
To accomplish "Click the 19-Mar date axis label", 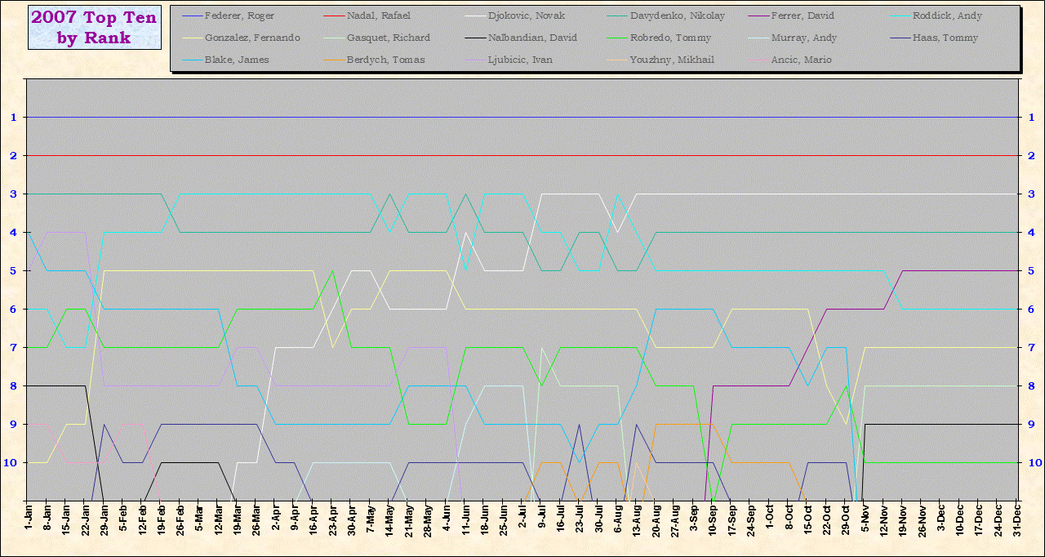I will (x=237, y=519).
